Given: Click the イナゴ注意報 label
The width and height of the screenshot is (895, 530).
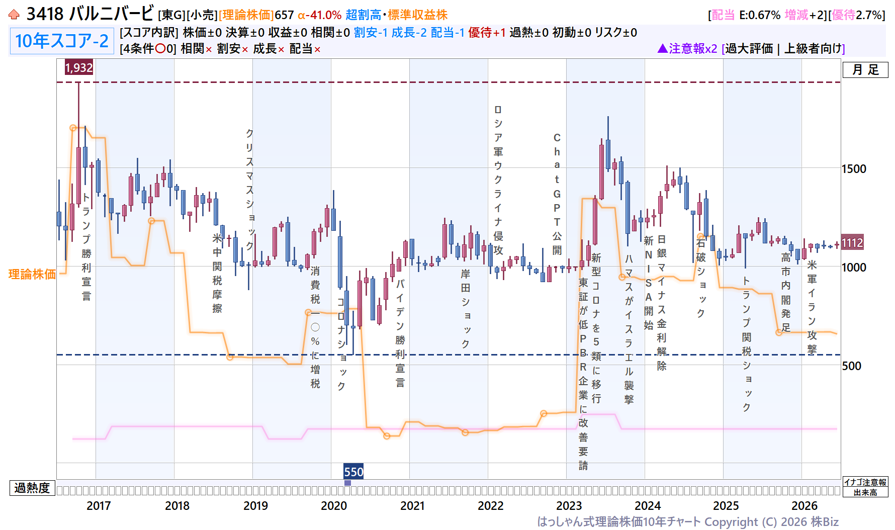Looking at the screenshot, I should click(x=865, y=482).
